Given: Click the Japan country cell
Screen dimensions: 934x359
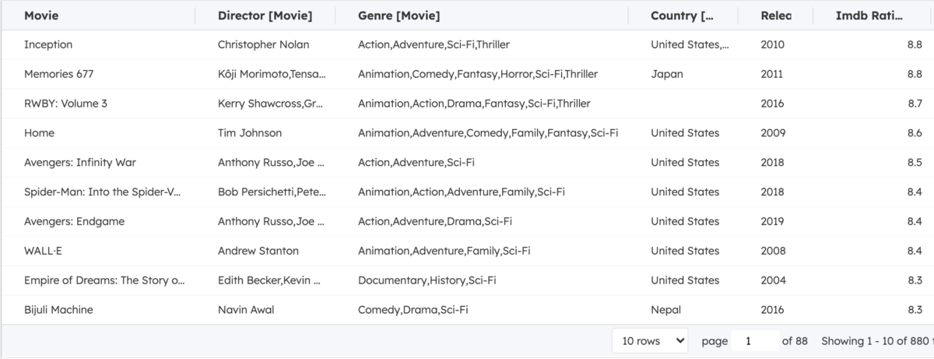Looking at the screenshot, I should (667, 74).
